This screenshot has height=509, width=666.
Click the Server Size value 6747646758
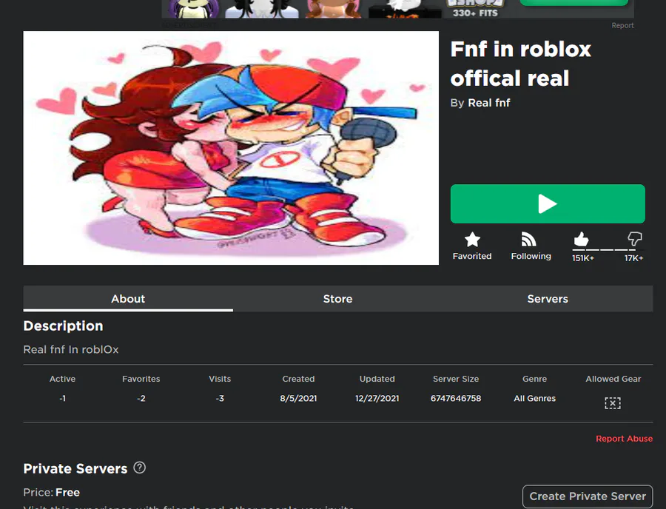tap(456, 398)
